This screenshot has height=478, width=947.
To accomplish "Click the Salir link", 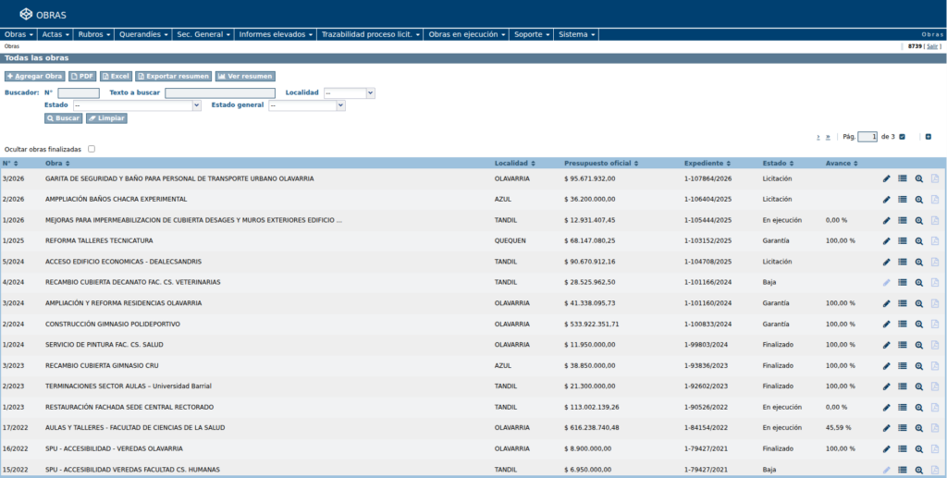I will 932,46.
